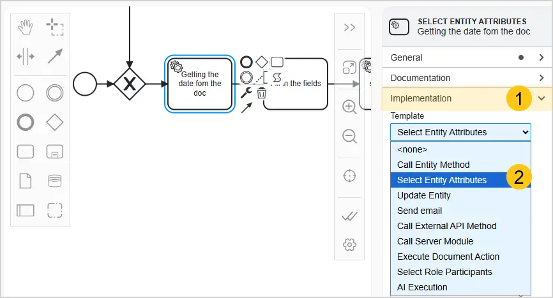553x298 pixels.
Task: Collapse the panel with double-arrow icon
Action: point(349,27)
